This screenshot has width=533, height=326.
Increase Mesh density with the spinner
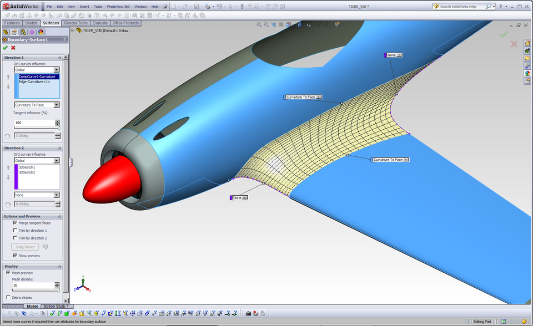(x=57, y=283)
